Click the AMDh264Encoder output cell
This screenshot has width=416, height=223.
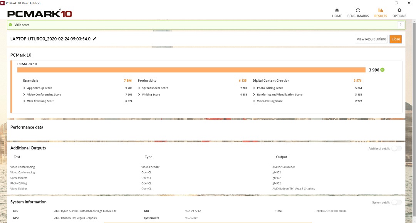click(x=283, y=167)
